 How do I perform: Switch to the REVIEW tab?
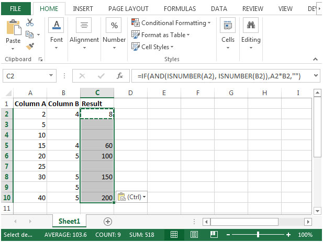[253, 9]
